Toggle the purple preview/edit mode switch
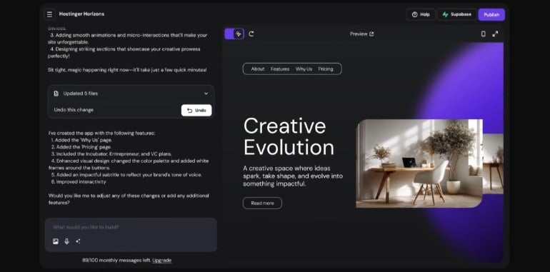 coord(234,34)
